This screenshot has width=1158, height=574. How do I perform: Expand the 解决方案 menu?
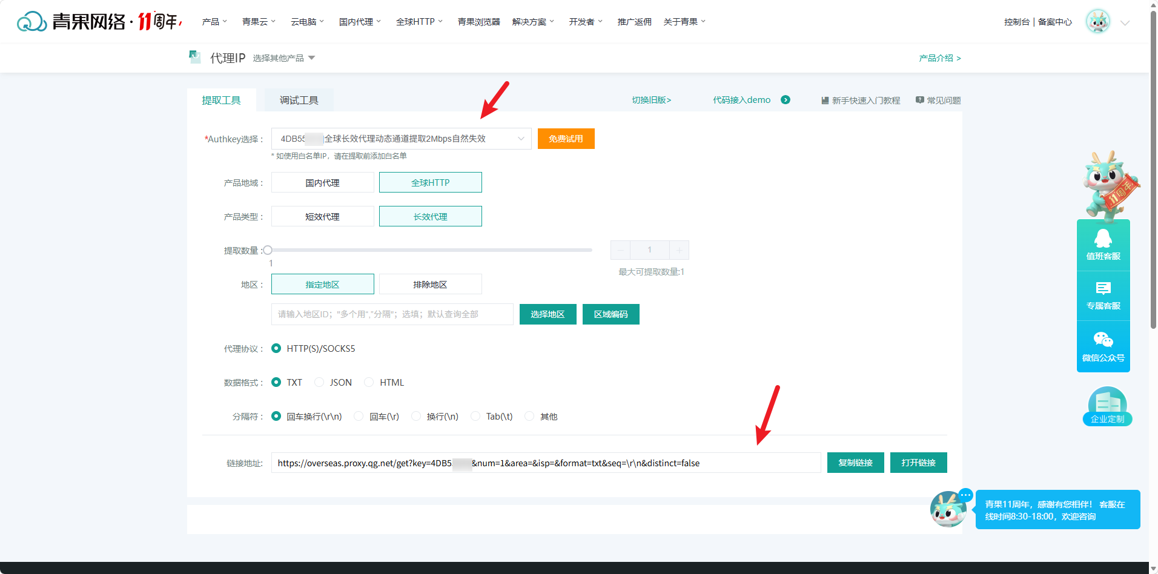[x=534, y=22]
